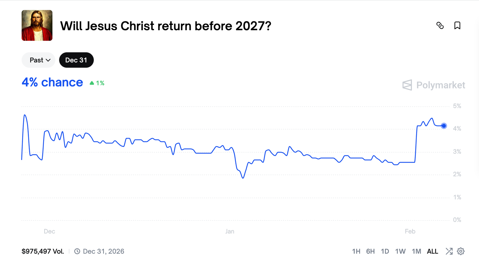The image size is (479, 268).
Task: Click the blue endpoint dot on the chart
Action: coord(444,126)
